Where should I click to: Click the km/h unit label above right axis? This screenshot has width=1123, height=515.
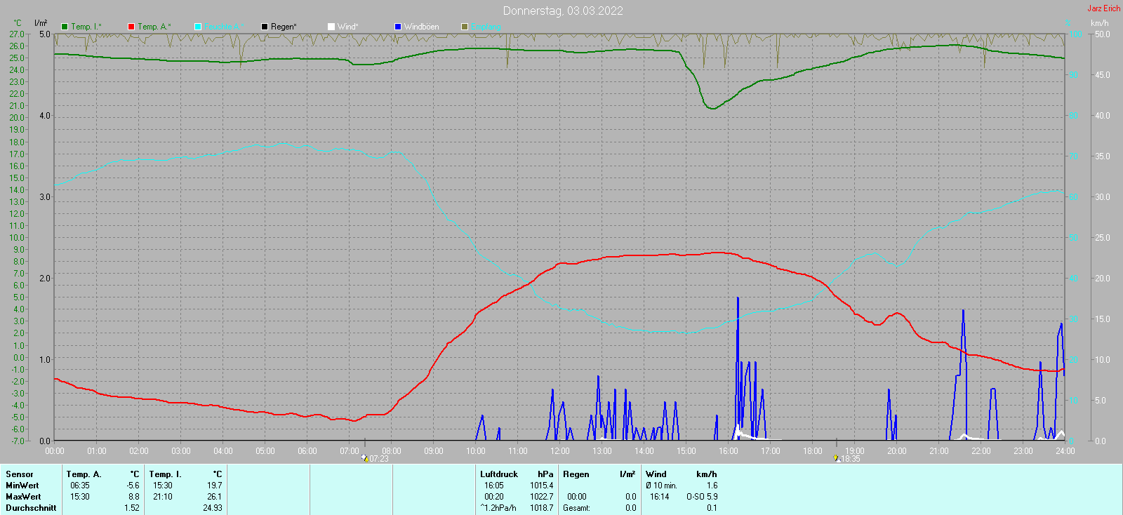(1100, 23)
